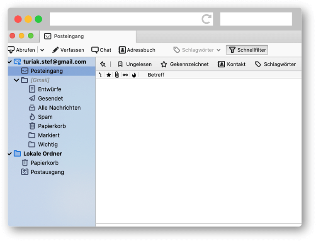The width and height of the screenshot is (316, 241).
Task: Open the Chat toolbar button
Action: [101, 50]
